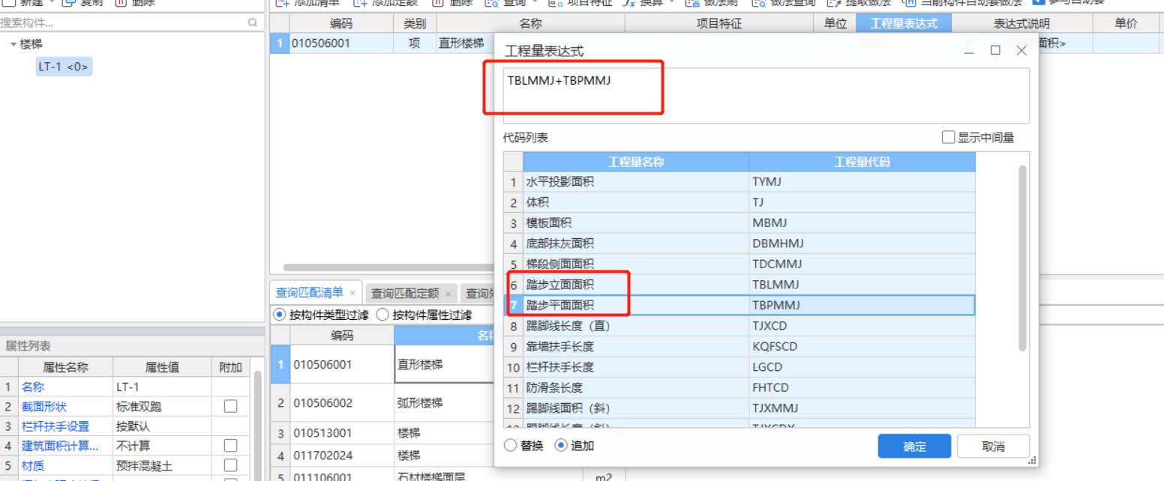Enable the 显示中间量 checkbox

[949, 137]
